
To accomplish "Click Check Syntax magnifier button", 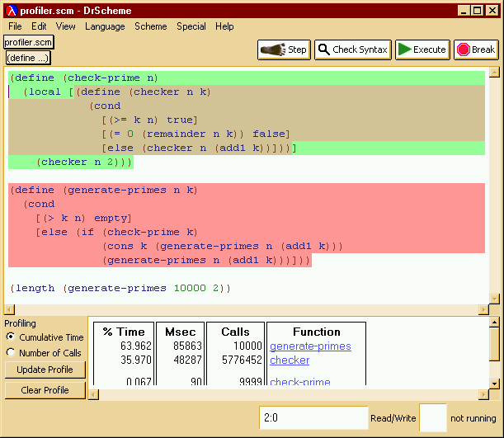I will [x=352, y=49].
